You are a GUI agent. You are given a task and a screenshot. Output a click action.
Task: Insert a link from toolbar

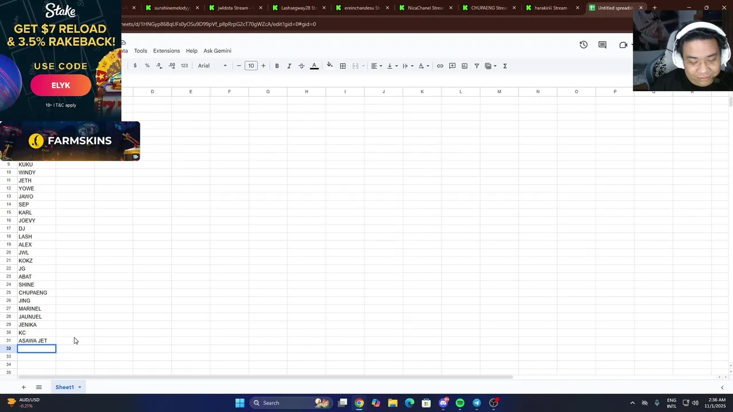click(x=440, y=66)
